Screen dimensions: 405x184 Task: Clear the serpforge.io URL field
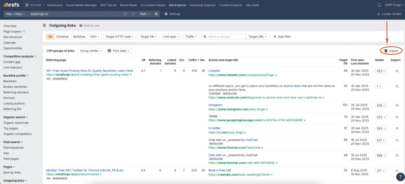point(133,14)
